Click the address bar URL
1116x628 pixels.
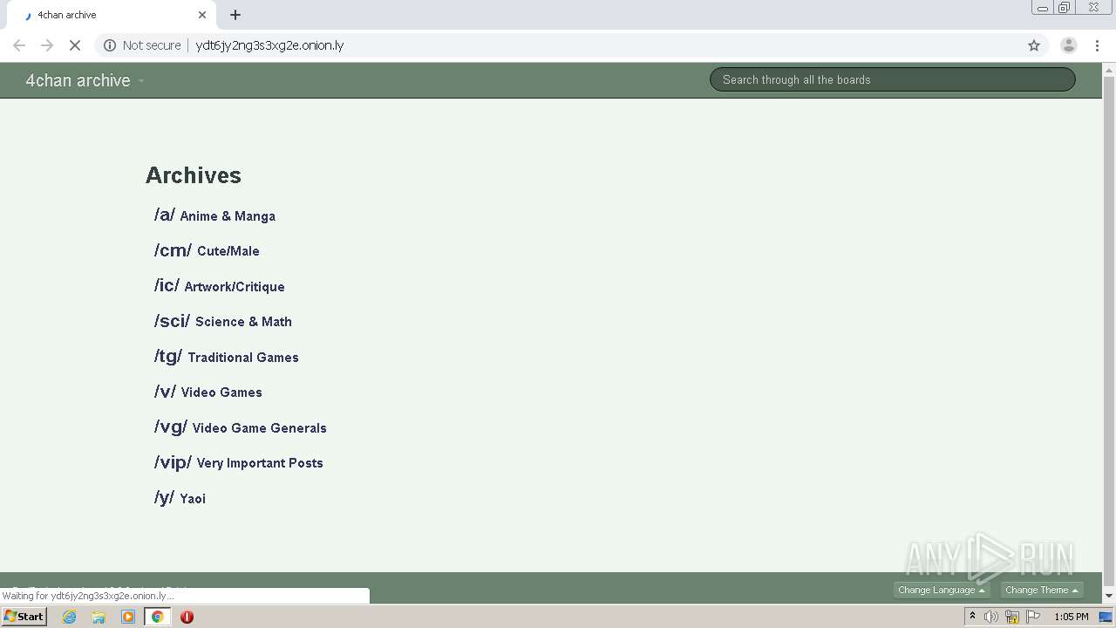click(269, 45)
